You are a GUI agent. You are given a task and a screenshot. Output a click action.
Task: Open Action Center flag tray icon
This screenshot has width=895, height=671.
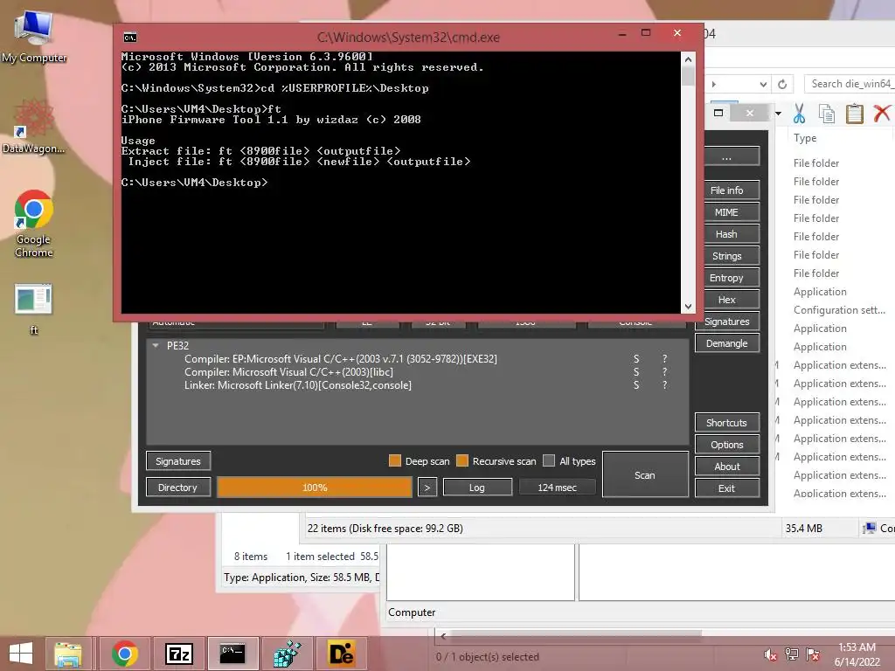tap(813, 654)
